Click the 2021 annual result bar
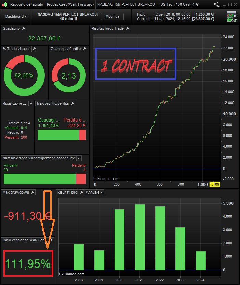Viewport: 240px width, 285px height. coord(140,237)
